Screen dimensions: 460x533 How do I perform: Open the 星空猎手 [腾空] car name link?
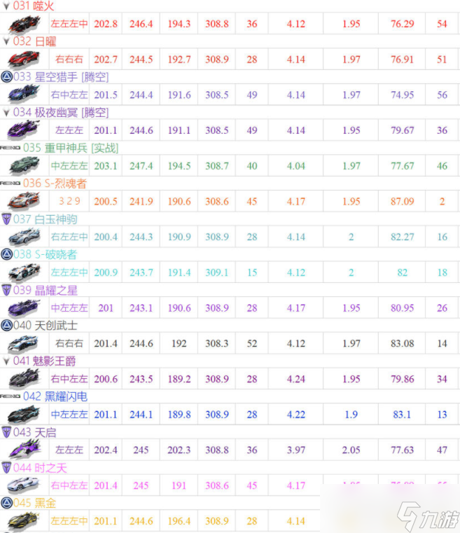71,76
